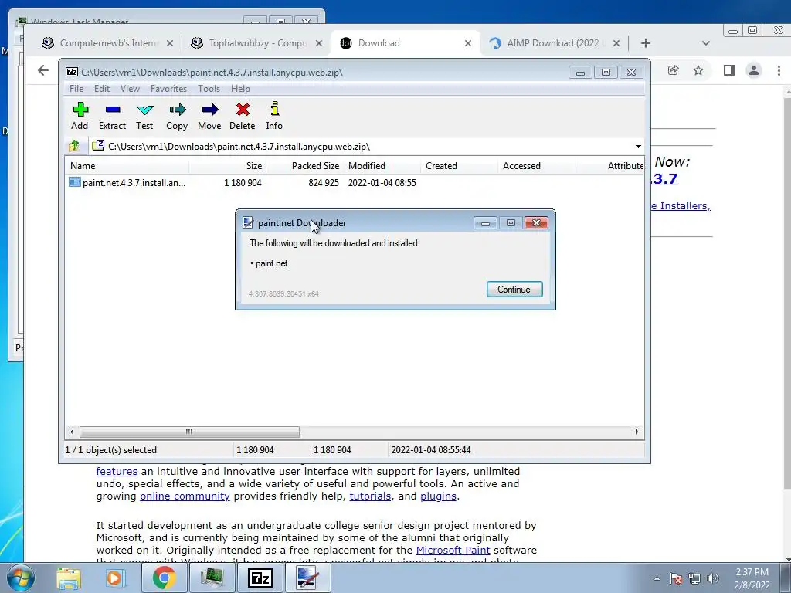Click the Extract icon in 7-Zip

pyautogui.click(x=112, y=117)
